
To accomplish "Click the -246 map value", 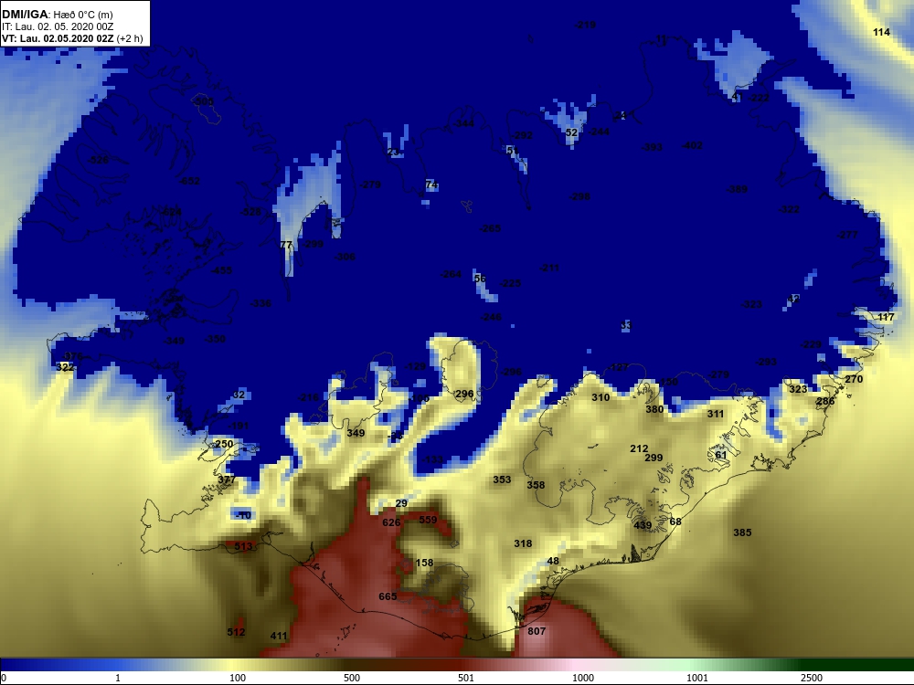I will coord(491,317).
